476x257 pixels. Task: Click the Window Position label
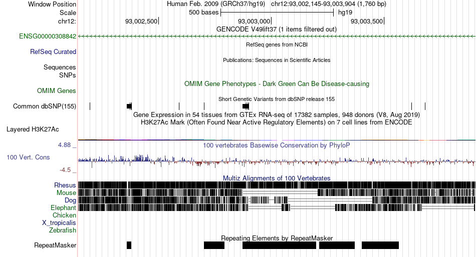[52, 4]
